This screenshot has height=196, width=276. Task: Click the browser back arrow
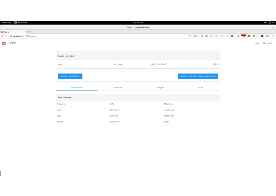[x=2, y=36]
